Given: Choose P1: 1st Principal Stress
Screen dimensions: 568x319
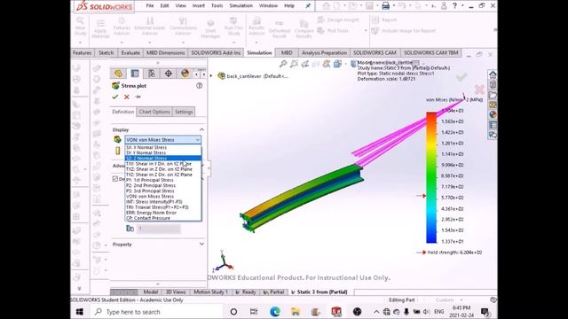Looking at the screenshot, I should coord(163,180).
